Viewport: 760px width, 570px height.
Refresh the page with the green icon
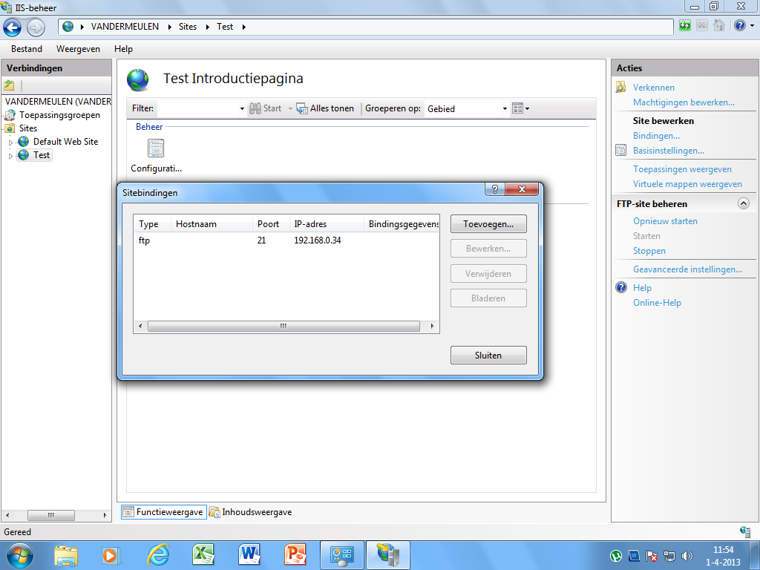[684, 25]
